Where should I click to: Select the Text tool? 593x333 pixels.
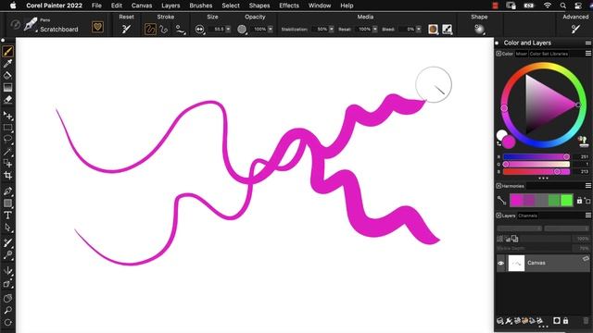tap(7, 216)
